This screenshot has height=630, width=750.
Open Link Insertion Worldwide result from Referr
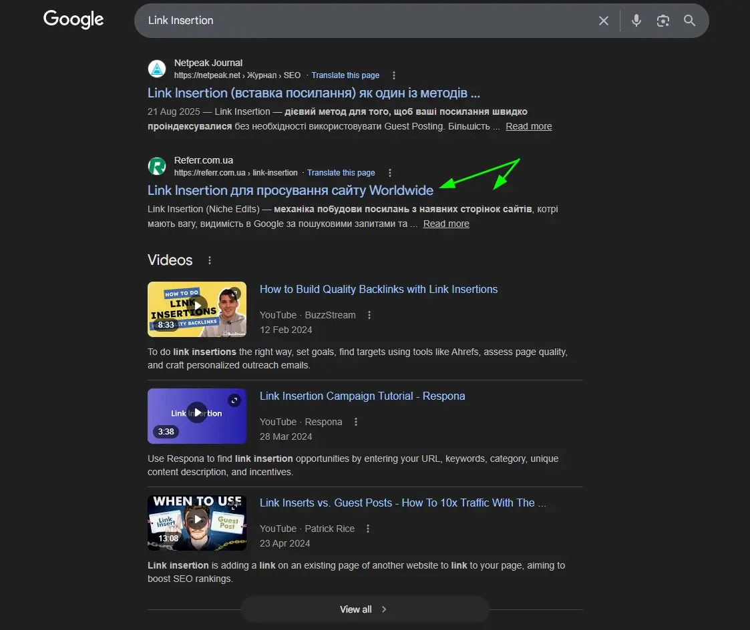pos(290,190)
